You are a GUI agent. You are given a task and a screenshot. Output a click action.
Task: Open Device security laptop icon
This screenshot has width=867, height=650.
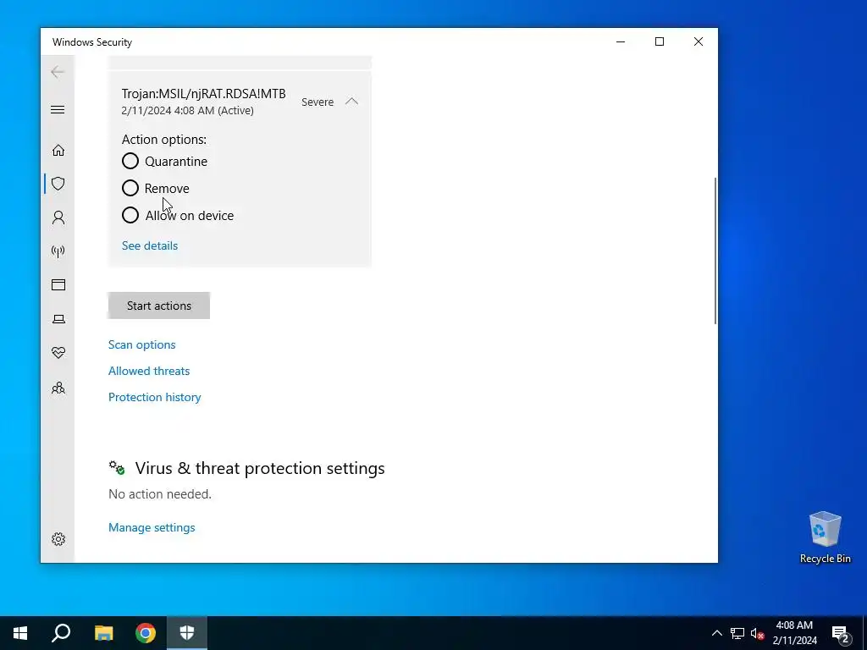click(58, 319)
